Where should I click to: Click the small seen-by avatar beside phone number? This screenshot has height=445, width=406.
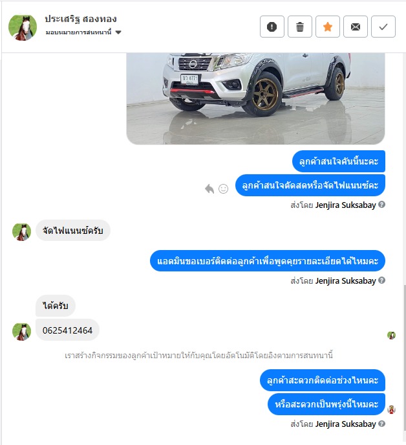tap(391, 335)
